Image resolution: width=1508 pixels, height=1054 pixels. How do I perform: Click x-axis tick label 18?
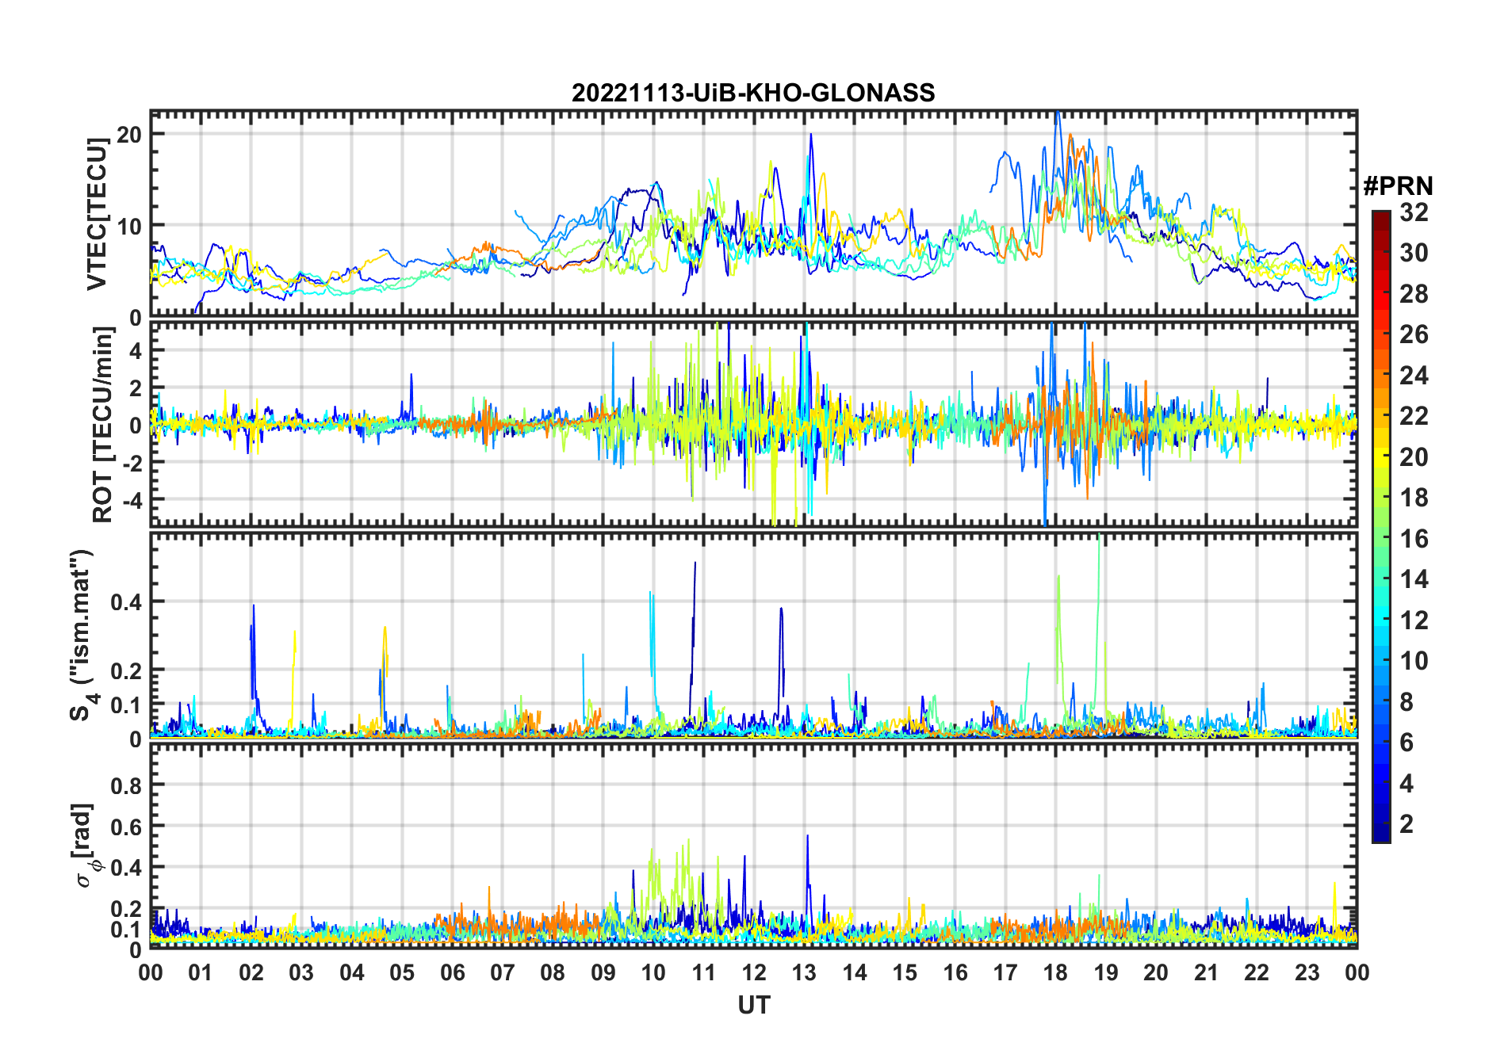1055,972
